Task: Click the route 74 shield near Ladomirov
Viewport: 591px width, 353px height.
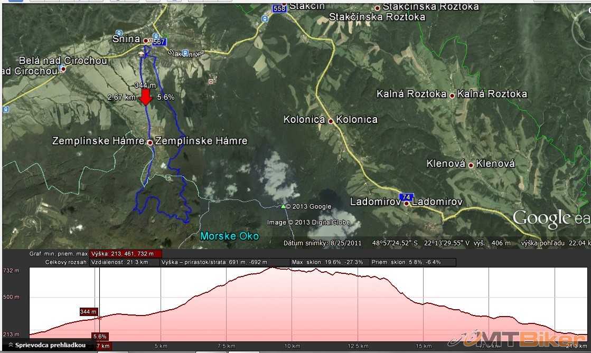Action: [x=406, y=197]
